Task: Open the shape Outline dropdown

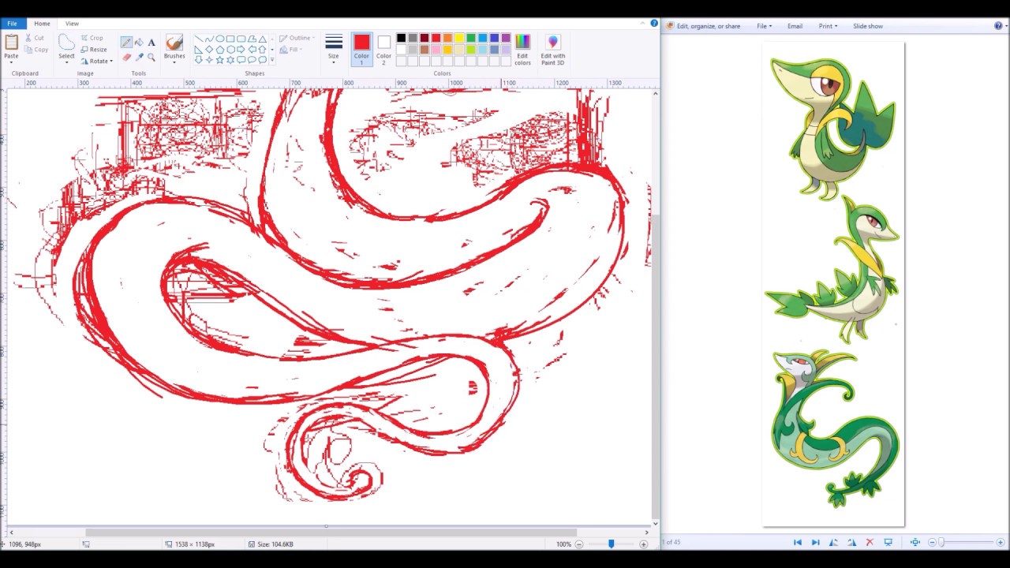Action: coord(297,38)
